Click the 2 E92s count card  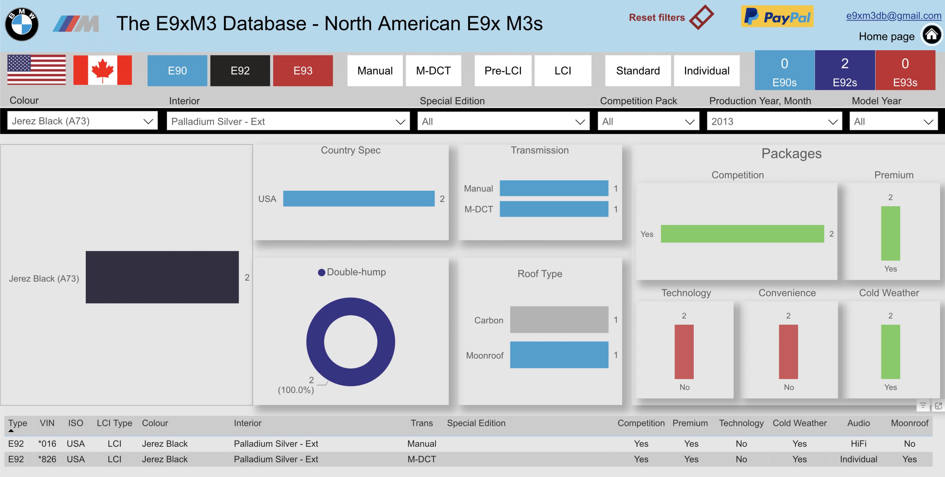coord(845,70)
